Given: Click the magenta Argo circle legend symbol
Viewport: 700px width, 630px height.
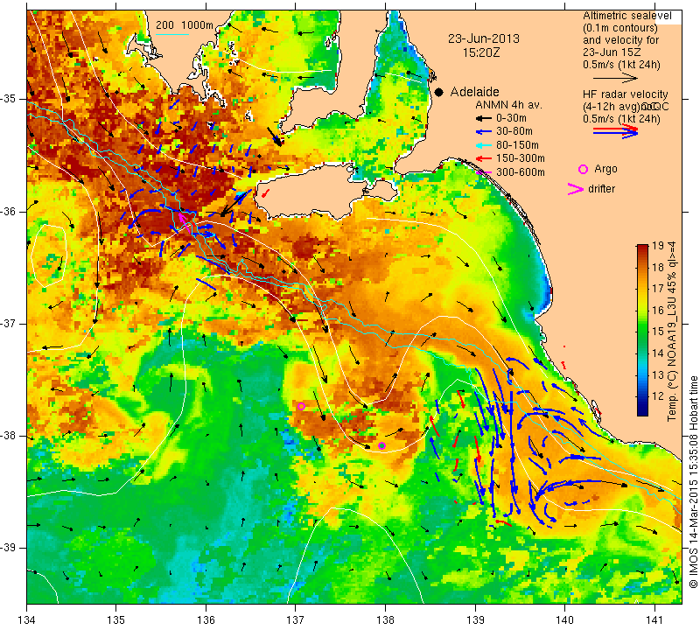Looking at the screenshot, I should (x=583, y=169).
